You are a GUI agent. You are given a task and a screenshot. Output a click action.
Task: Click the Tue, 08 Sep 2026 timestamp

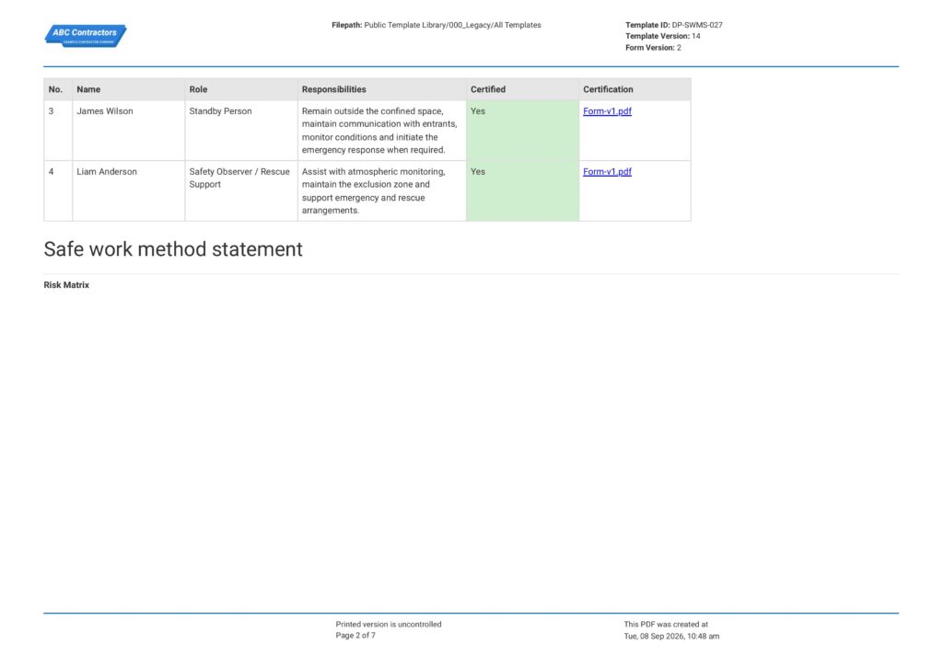click(x=671, y=637)
